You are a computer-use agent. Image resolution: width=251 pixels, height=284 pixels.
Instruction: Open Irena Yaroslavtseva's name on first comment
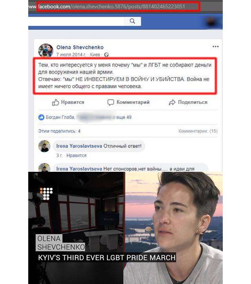tap(79, 146)
